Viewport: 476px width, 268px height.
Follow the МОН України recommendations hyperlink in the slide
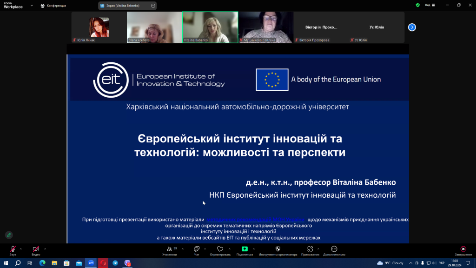point(255,220)
